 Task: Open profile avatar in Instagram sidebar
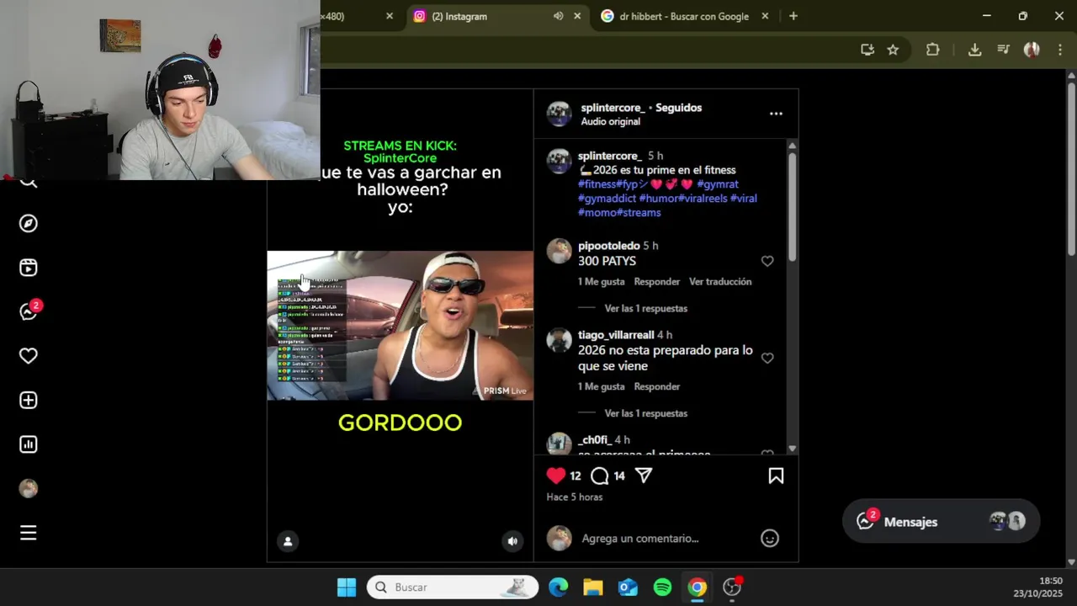(29, 489)
